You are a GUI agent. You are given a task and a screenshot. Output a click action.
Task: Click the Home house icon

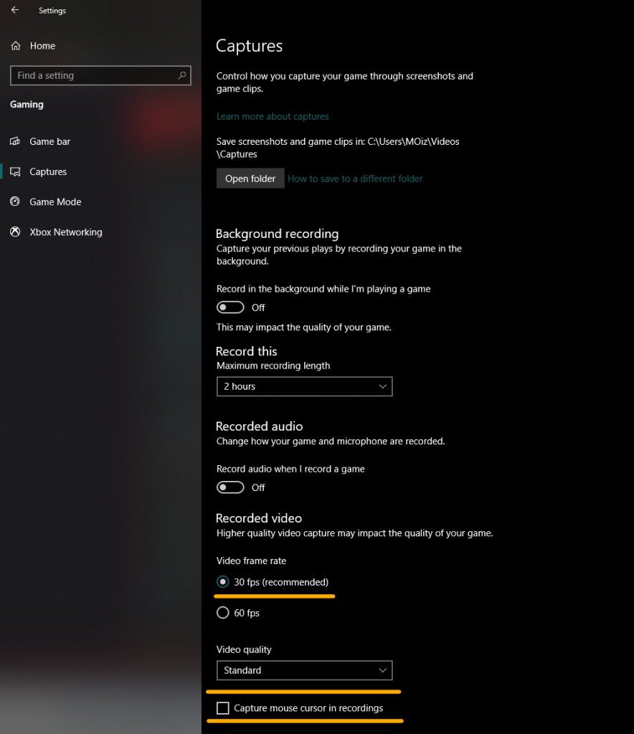click(x=14, y=45)
